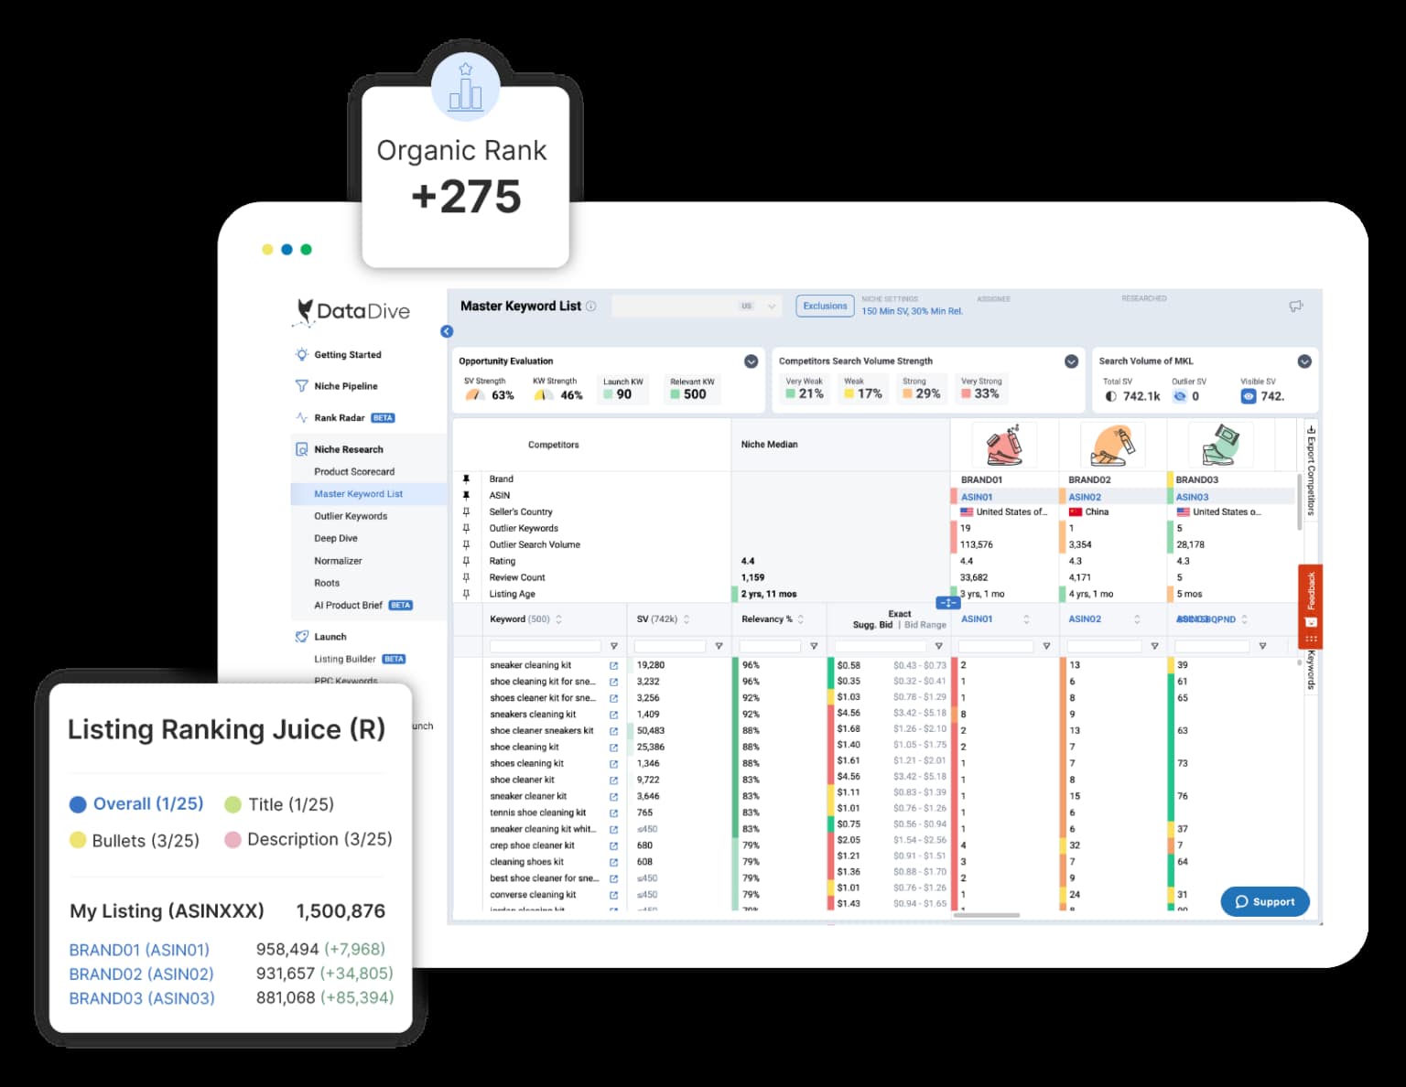The width and height of the screenshot is (1406, 1087).
Task: Sort by the Keyword (500) column arrows
Action: [558, 619]
